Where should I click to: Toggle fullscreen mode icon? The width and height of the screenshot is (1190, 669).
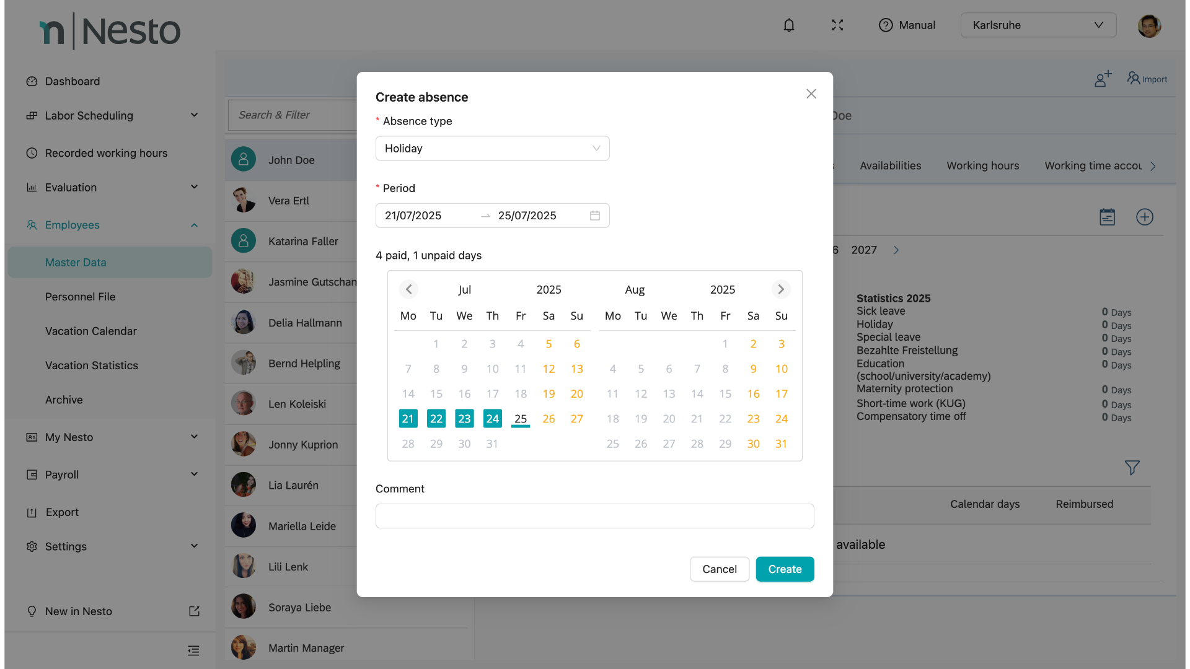click(837, 25)
